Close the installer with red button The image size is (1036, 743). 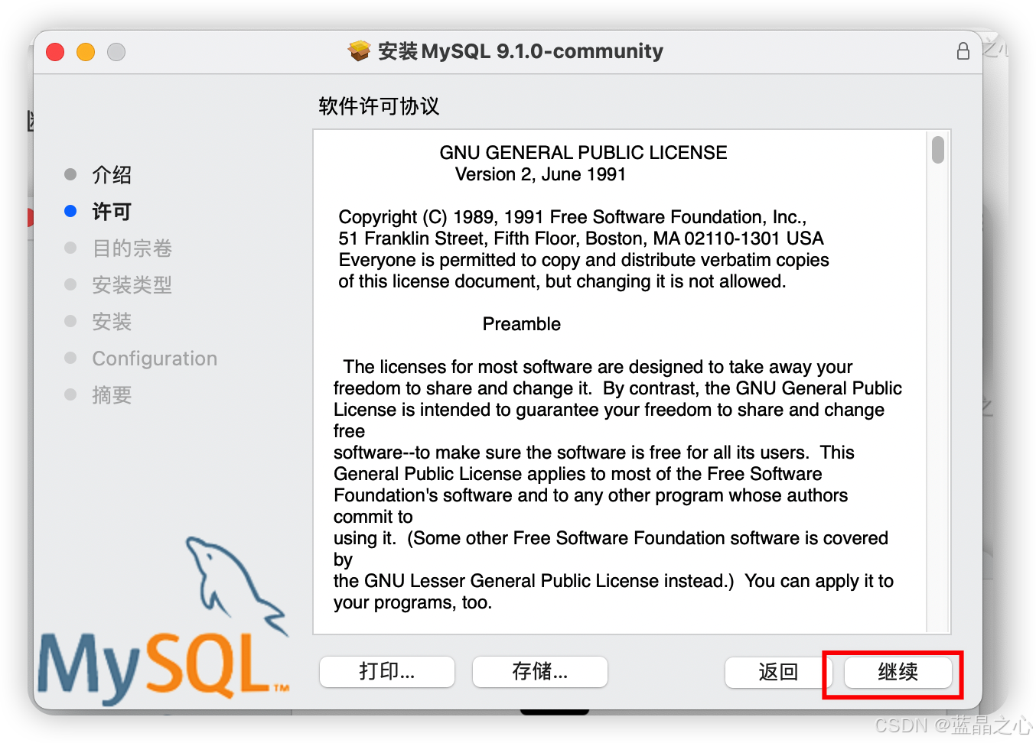click(x=55, y=52)
